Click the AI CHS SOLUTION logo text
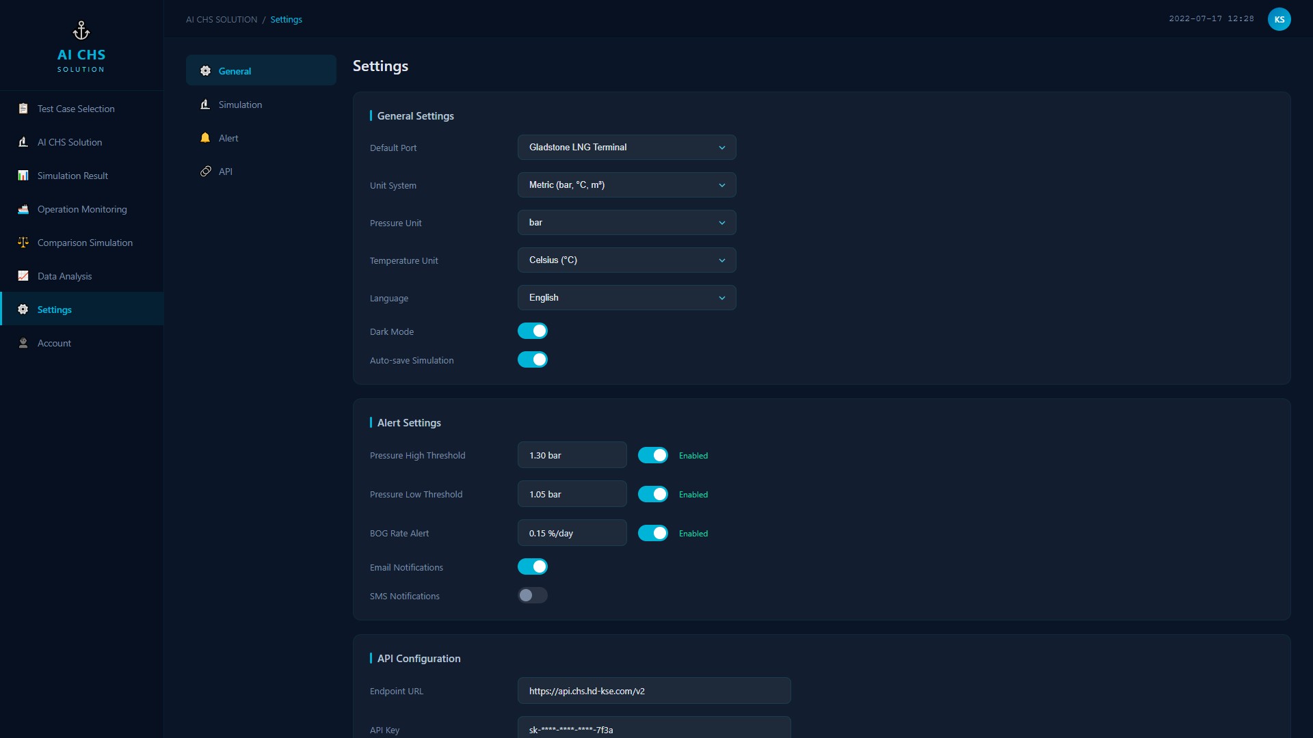 [x=81, y=60]
